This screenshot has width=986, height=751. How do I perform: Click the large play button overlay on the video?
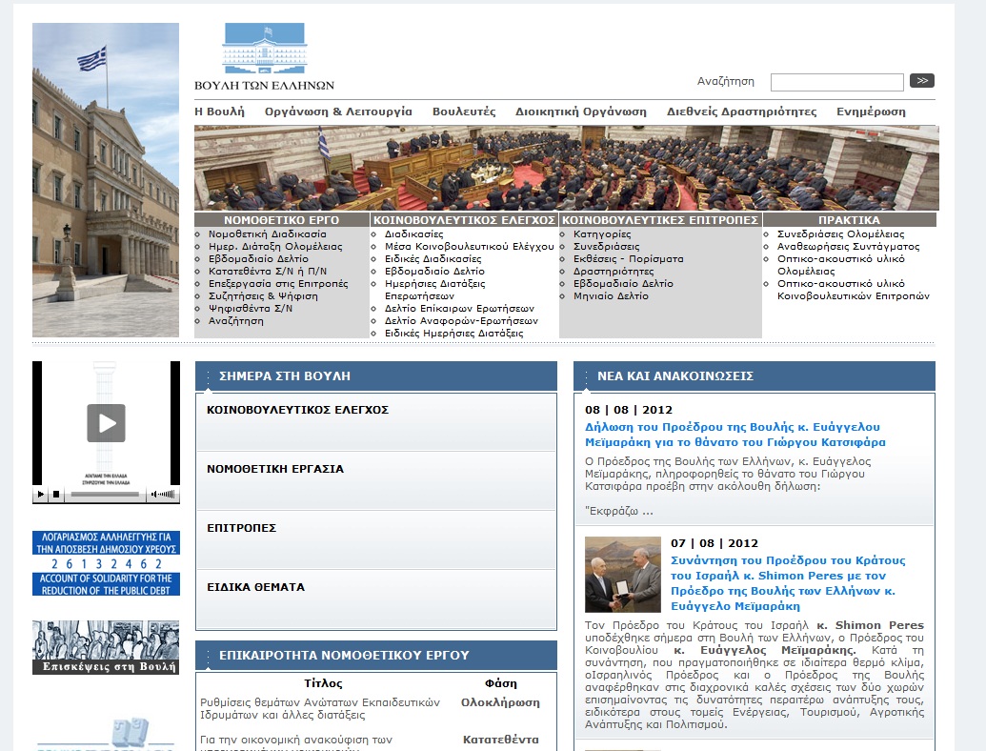(106, 422)
